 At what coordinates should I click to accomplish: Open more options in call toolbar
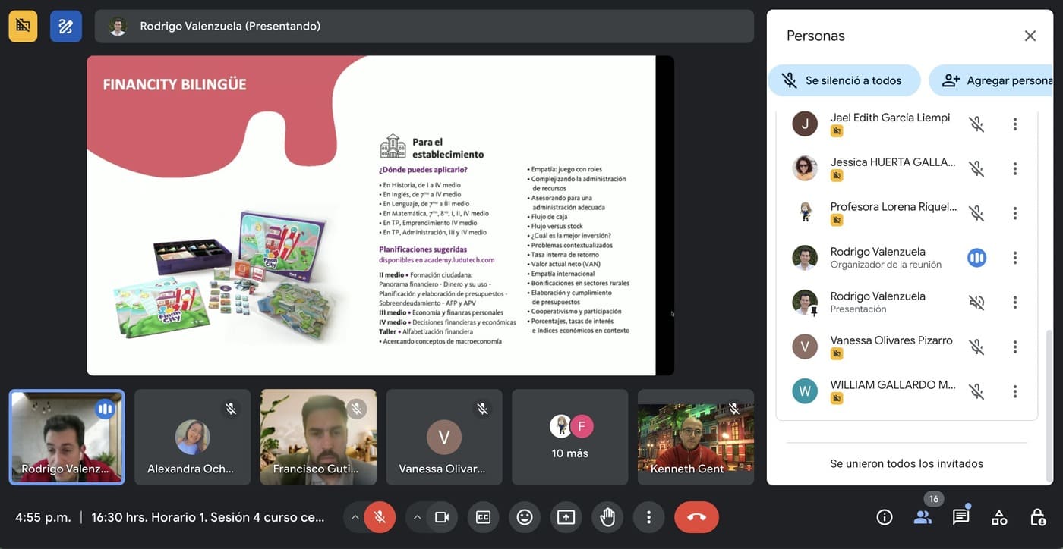click(648, 517)
